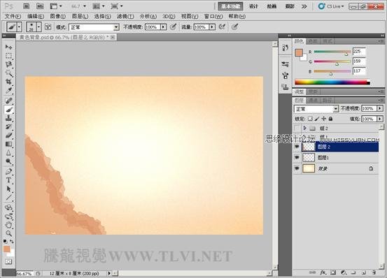Screen dimensions: 387x278
Task: Create new adjustment layer icon
Action: coord(344,272)
